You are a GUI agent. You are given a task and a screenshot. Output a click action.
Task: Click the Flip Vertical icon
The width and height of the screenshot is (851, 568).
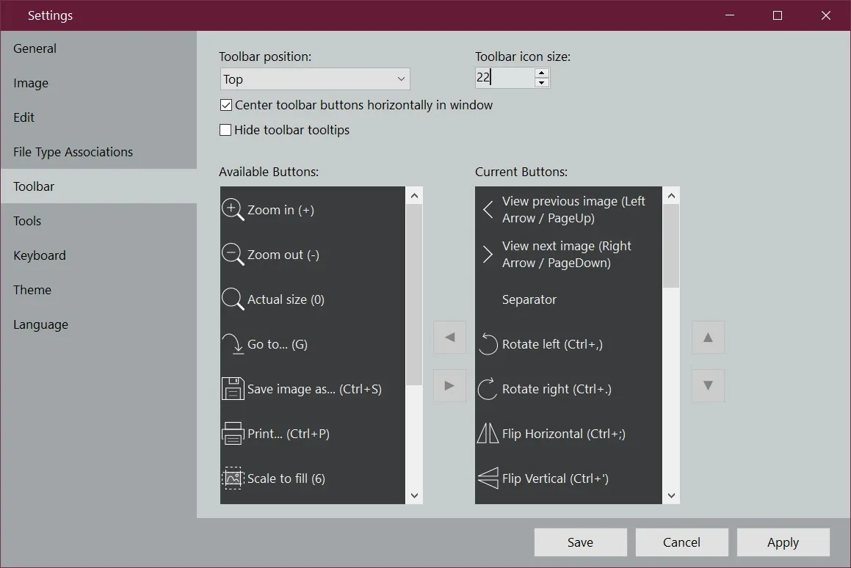[488, 478]
